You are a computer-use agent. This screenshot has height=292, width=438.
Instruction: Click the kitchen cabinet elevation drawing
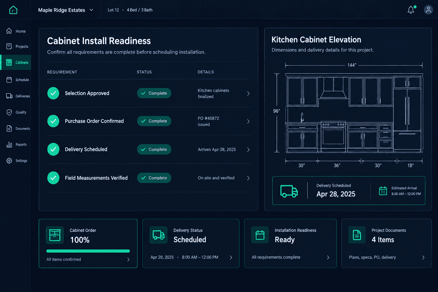click(x=354, y=113)
